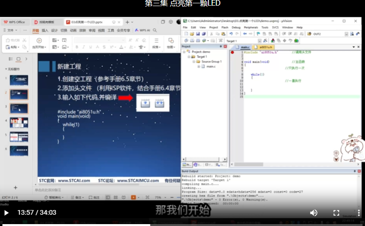
Task: Select the 动画 ribbon tab in WPS
Action: pos(73,30)
